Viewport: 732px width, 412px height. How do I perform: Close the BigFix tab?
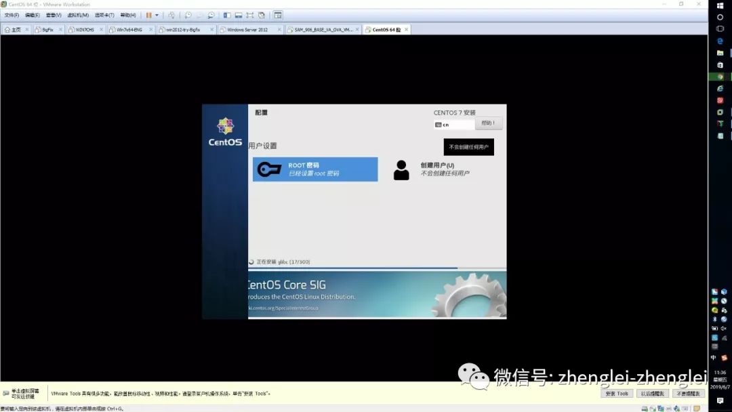click(x=60, y=29)
